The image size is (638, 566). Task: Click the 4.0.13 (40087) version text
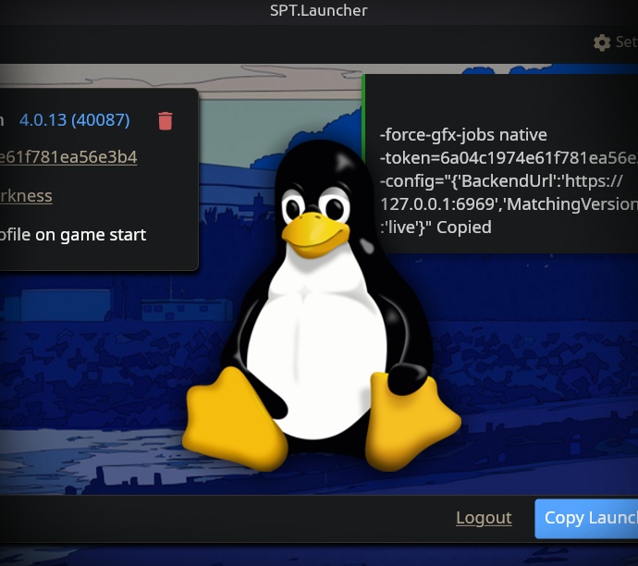pos(75,120)
